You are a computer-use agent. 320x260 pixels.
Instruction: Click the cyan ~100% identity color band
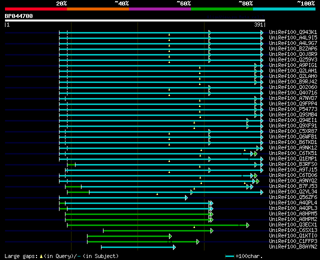(284, 9)
